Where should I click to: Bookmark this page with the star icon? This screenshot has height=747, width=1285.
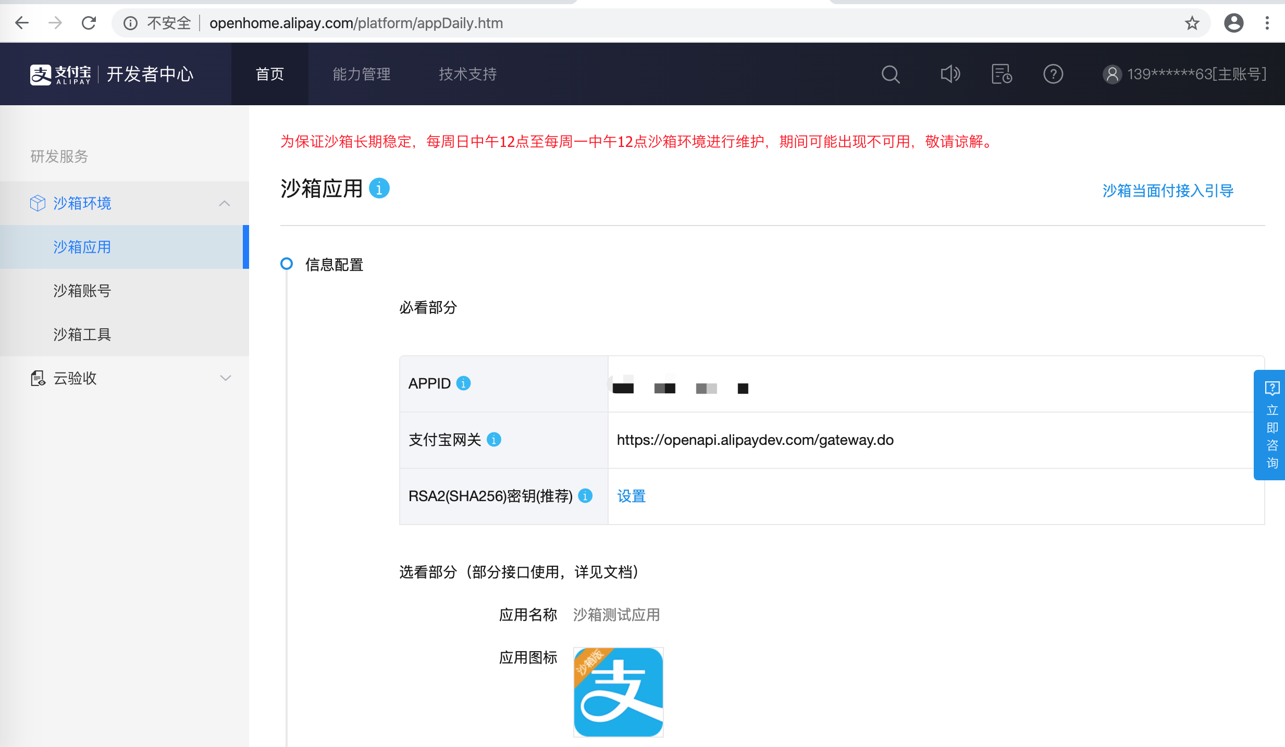point(1192,23)
